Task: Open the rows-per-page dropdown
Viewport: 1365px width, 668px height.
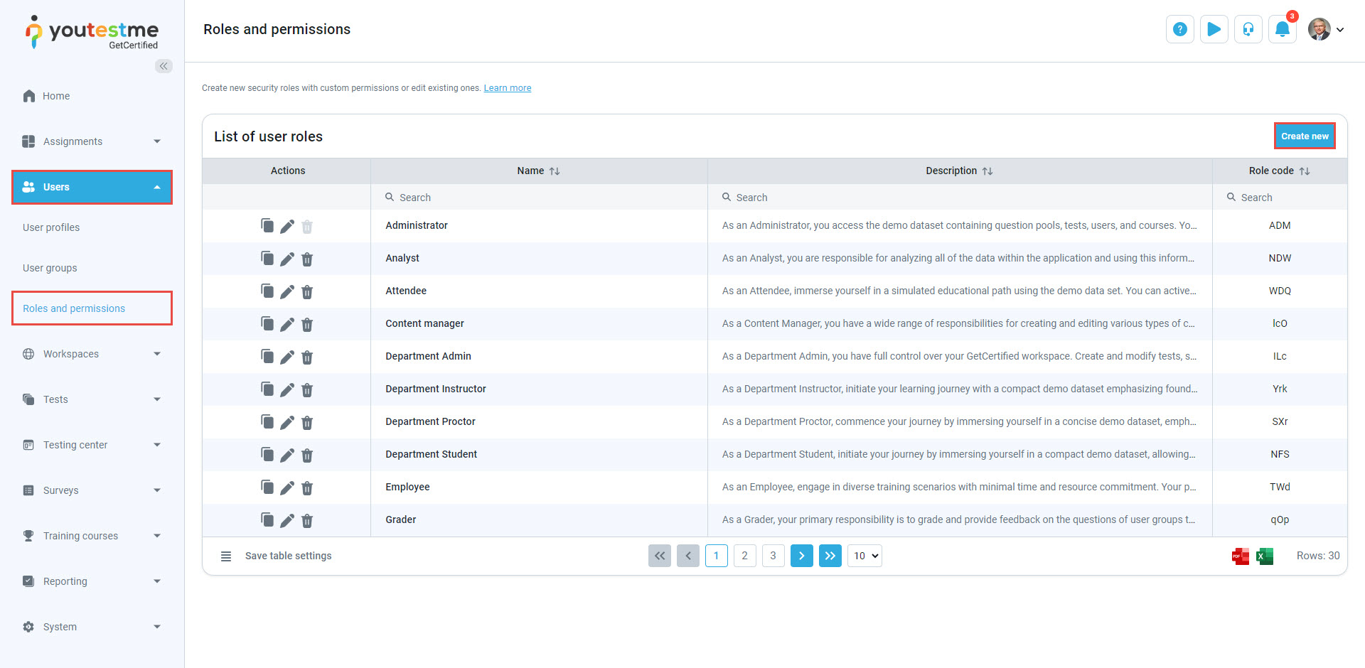Action: 864,556
